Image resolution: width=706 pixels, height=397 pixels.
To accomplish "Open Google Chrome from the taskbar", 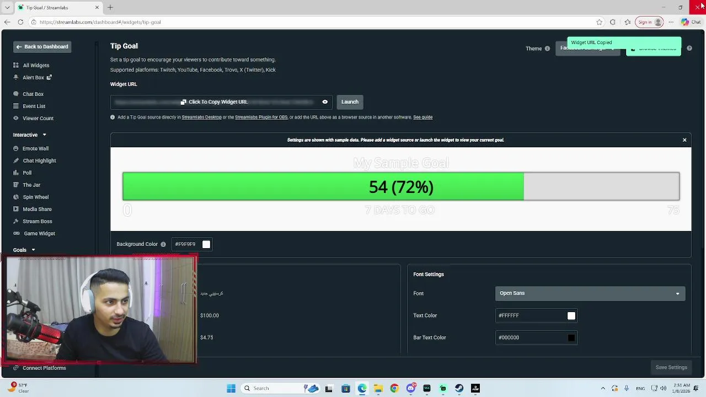I will point(394,388).
